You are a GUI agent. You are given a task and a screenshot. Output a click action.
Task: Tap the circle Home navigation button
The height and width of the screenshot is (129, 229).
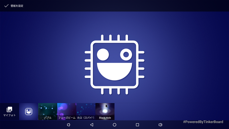(114, 125)
